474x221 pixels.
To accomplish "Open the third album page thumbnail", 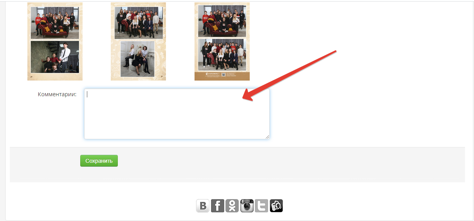I will click(x=222, y=41).
